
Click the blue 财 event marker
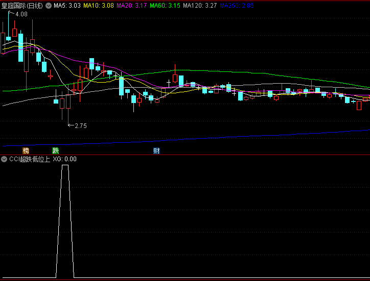coord(156,150)
